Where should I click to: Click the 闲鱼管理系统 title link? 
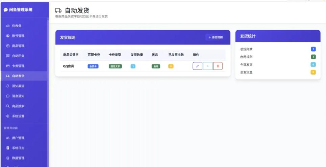[18, 10]
